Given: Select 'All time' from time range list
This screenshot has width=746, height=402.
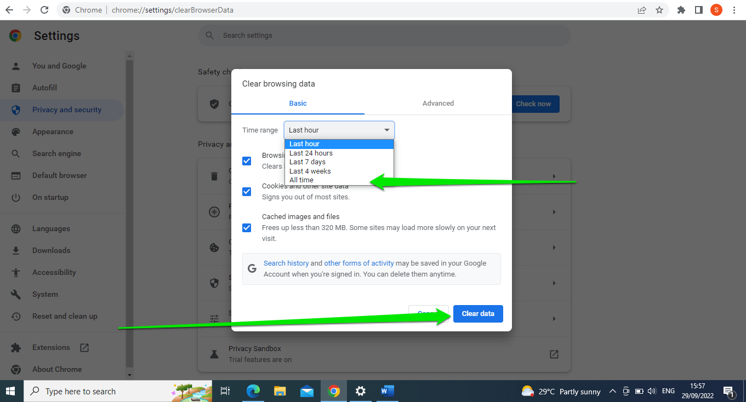Looking at the screenshot, I should tap(301, 180).
